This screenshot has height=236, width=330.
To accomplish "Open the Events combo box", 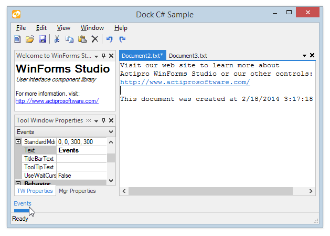I will point(65,132).
